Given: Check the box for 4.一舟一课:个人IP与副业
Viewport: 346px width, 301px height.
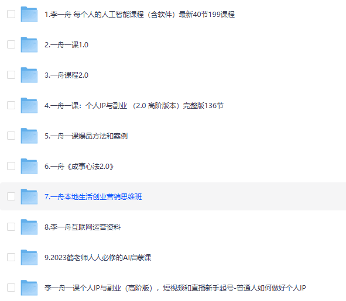Looking at the screenshot, I should (11, 105).
